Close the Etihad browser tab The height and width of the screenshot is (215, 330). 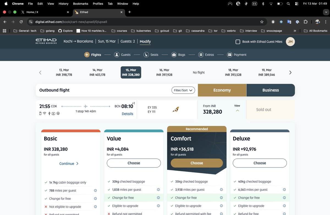click(x=121, y=12)
